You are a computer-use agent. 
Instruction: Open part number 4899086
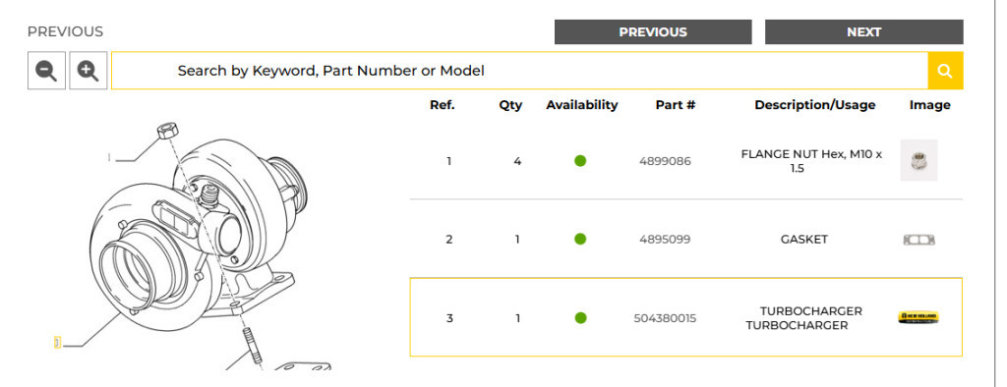point(666,161)
